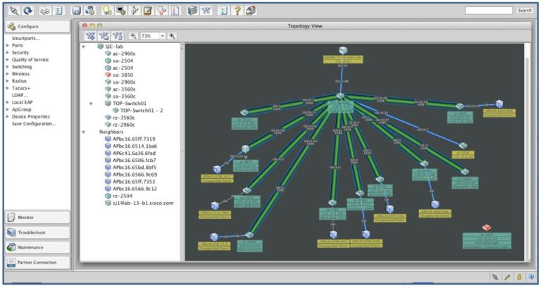541x288 pixels.
Task: Click the Print toolbar icon
Action: (45, 11)
